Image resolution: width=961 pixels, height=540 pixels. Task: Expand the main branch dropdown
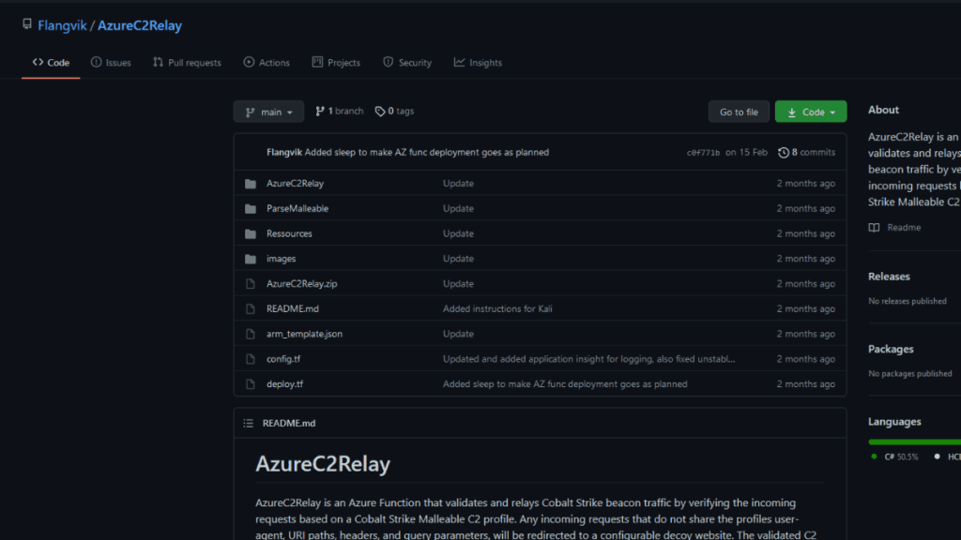point(268,112)
